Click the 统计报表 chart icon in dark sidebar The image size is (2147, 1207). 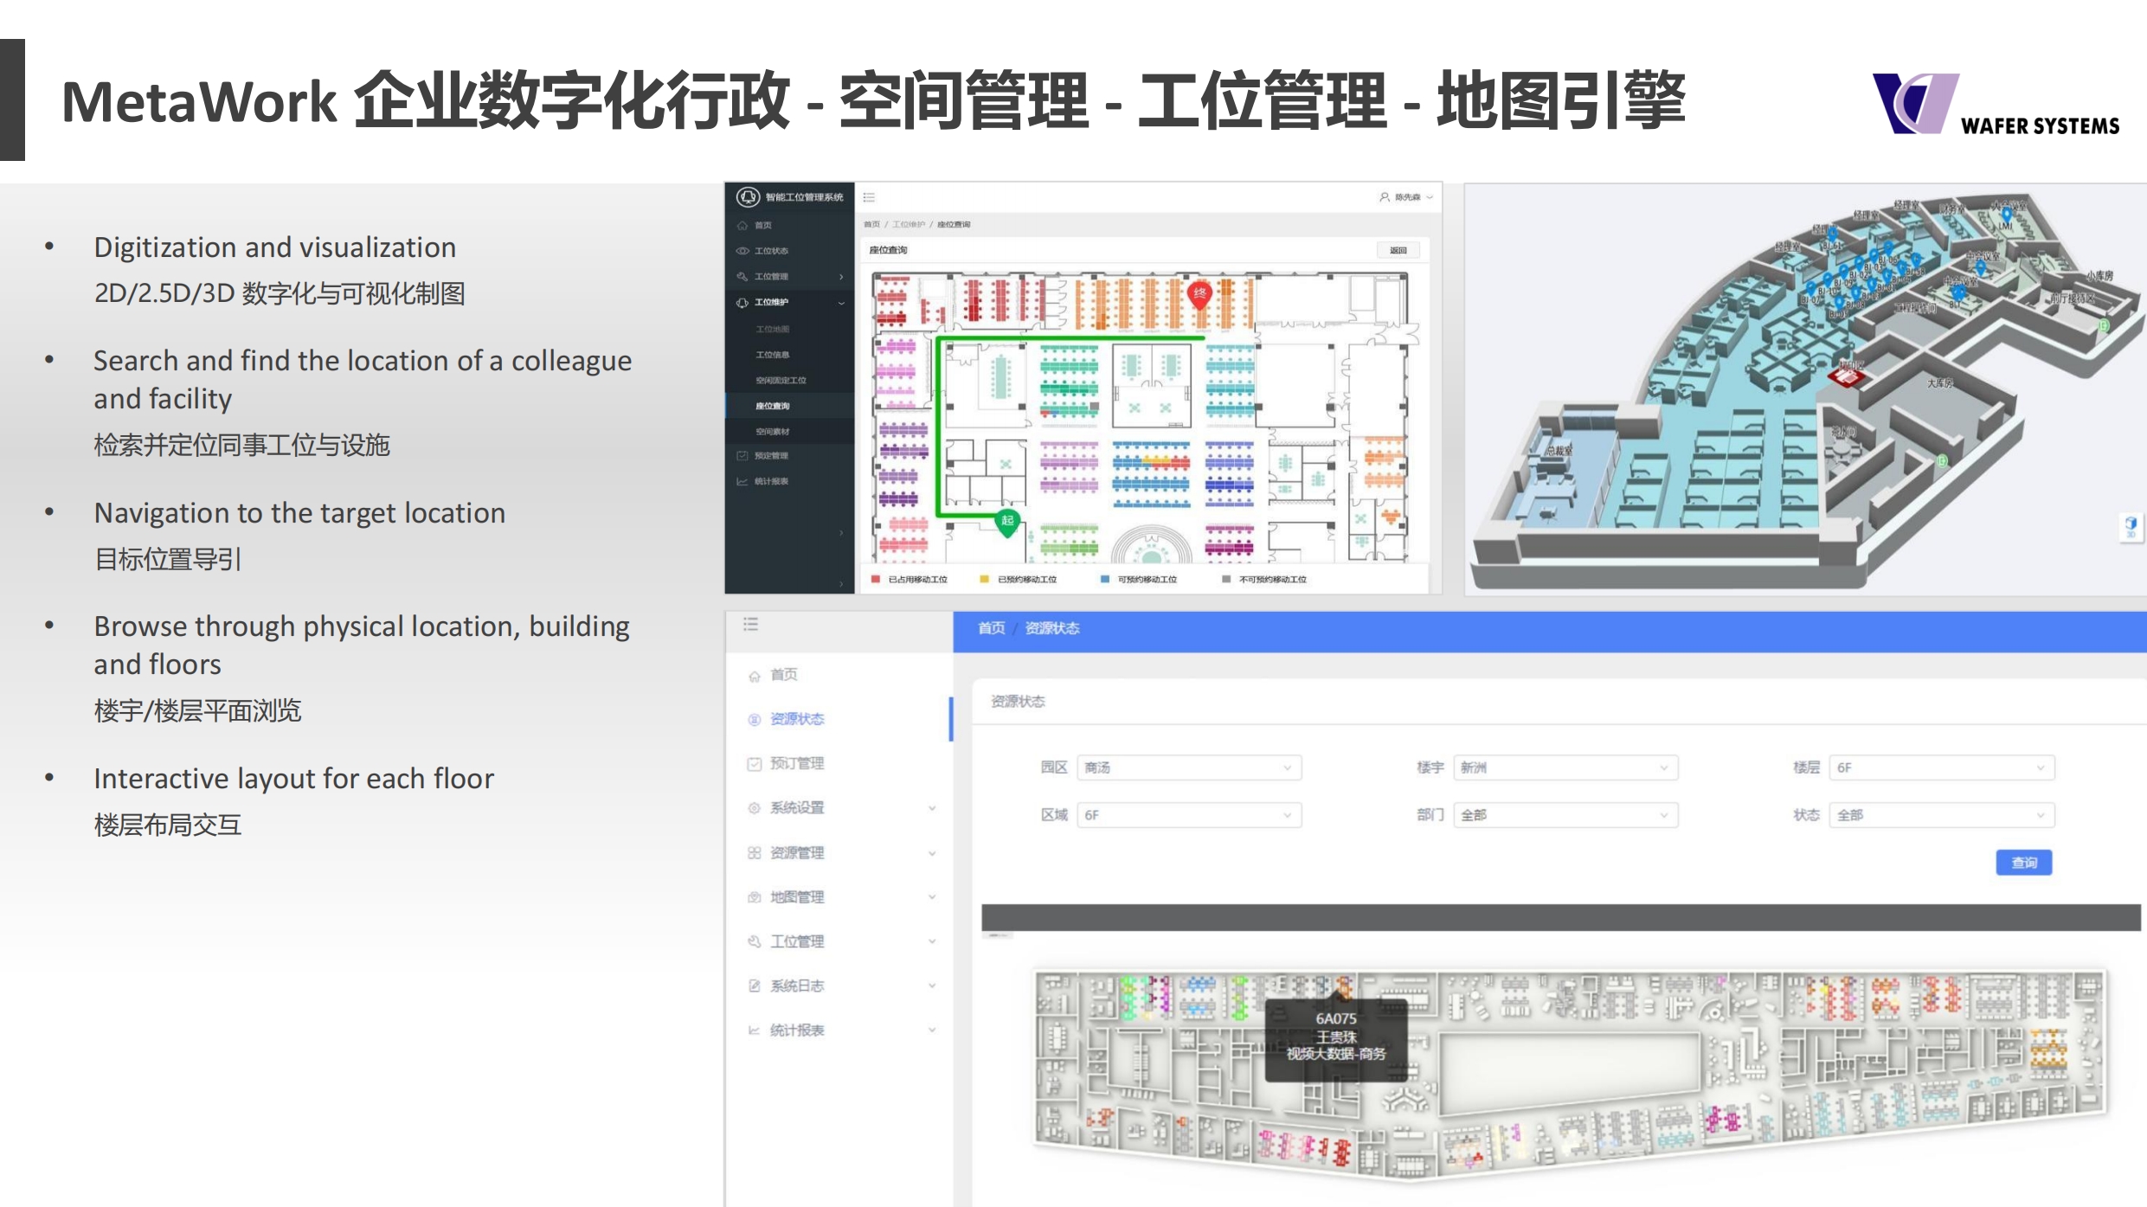(742, 481)
